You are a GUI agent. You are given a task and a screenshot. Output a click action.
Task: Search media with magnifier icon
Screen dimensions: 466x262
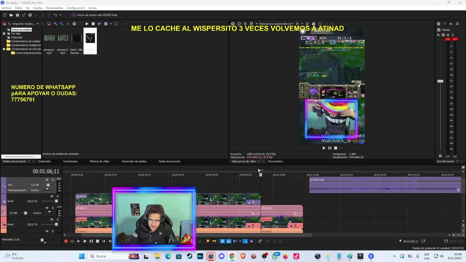click(x=116, y=24)
